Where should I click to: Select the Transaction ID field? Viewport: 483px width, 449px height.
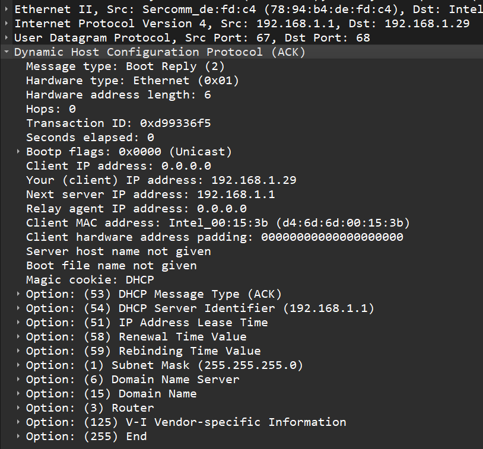pyautogui.click(x=118, y=123)
